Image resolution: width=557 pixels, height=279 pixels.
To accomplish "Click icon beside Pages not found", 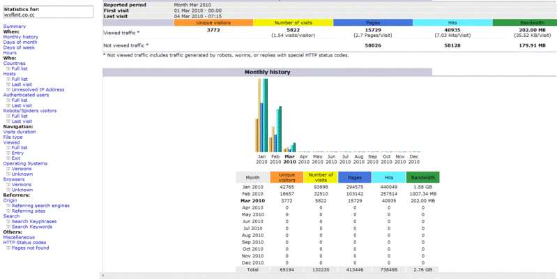I will tap(8, 248).
